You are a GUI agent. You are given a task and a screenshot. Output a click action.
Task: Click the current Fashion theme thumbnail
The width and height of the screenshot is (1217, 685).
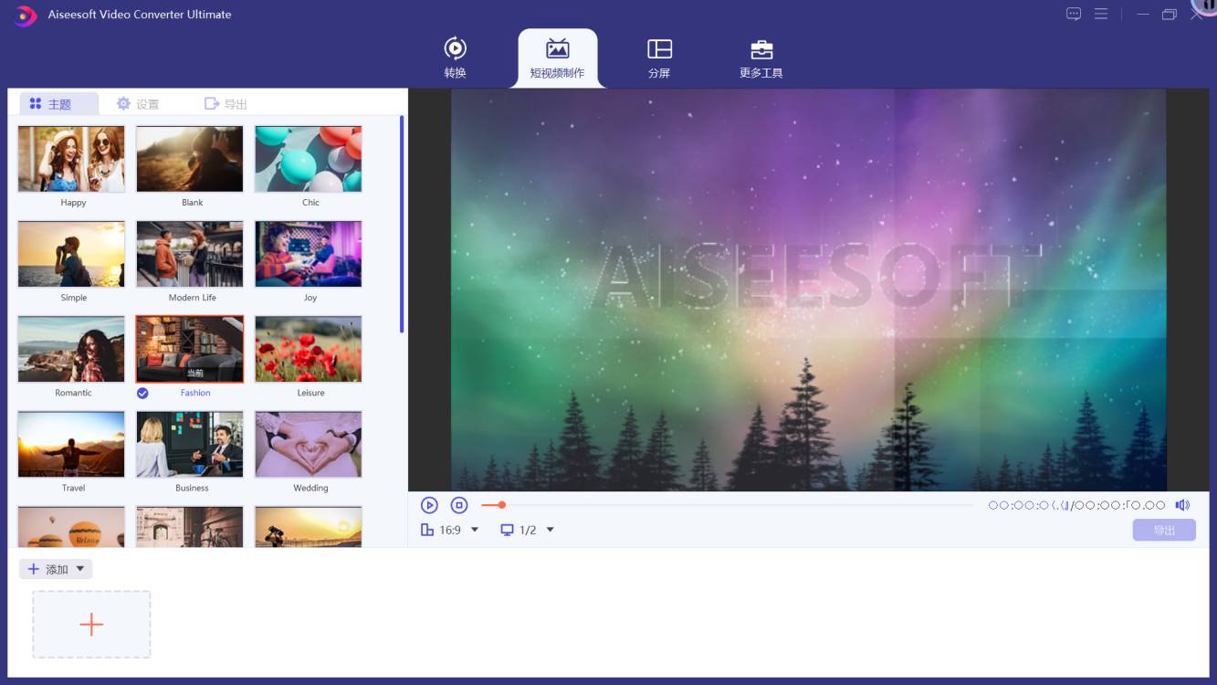click(190, 349)
